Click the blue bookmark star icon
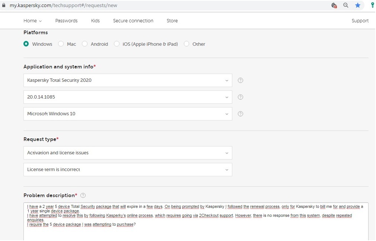Image resolution: width=376 pixels, height=241 pixels. click(x=358, y=6)
